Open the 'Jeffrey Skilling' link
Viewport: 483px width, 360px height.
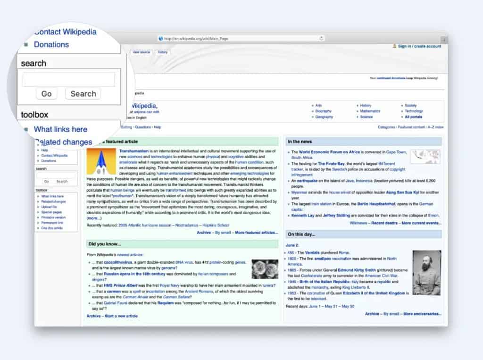pyautogui.click(x=336, y=216)
